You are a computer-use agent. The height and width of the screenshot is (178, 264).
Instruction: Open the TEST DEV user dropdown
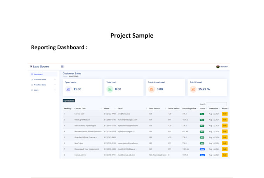[222, 67]
